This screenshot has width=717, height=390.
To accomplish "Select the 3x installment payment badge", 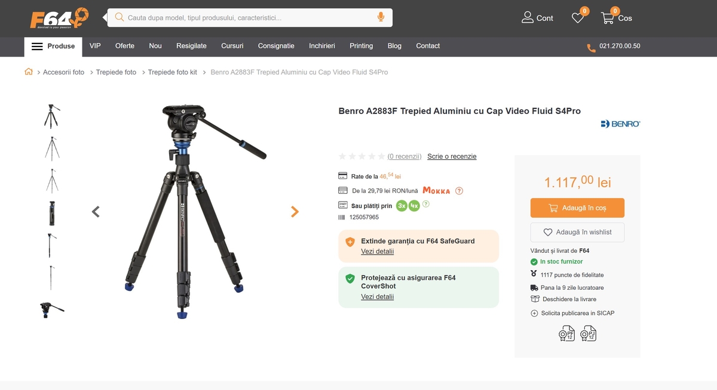I will click(x=402, y=206).
